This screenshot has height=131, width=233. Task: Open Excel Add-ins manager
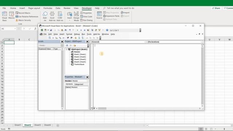point(52,16)
